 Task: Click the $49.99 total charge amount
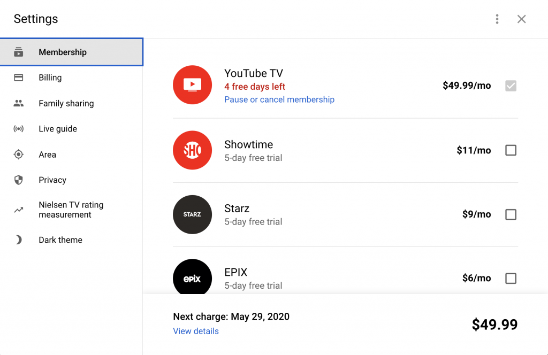tap(494, 325)
